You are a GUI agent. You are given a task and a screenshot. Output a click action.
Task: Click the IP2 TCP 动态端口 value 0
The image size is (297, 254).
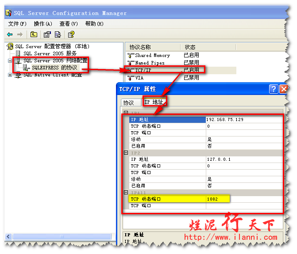[x=244, y=166]
